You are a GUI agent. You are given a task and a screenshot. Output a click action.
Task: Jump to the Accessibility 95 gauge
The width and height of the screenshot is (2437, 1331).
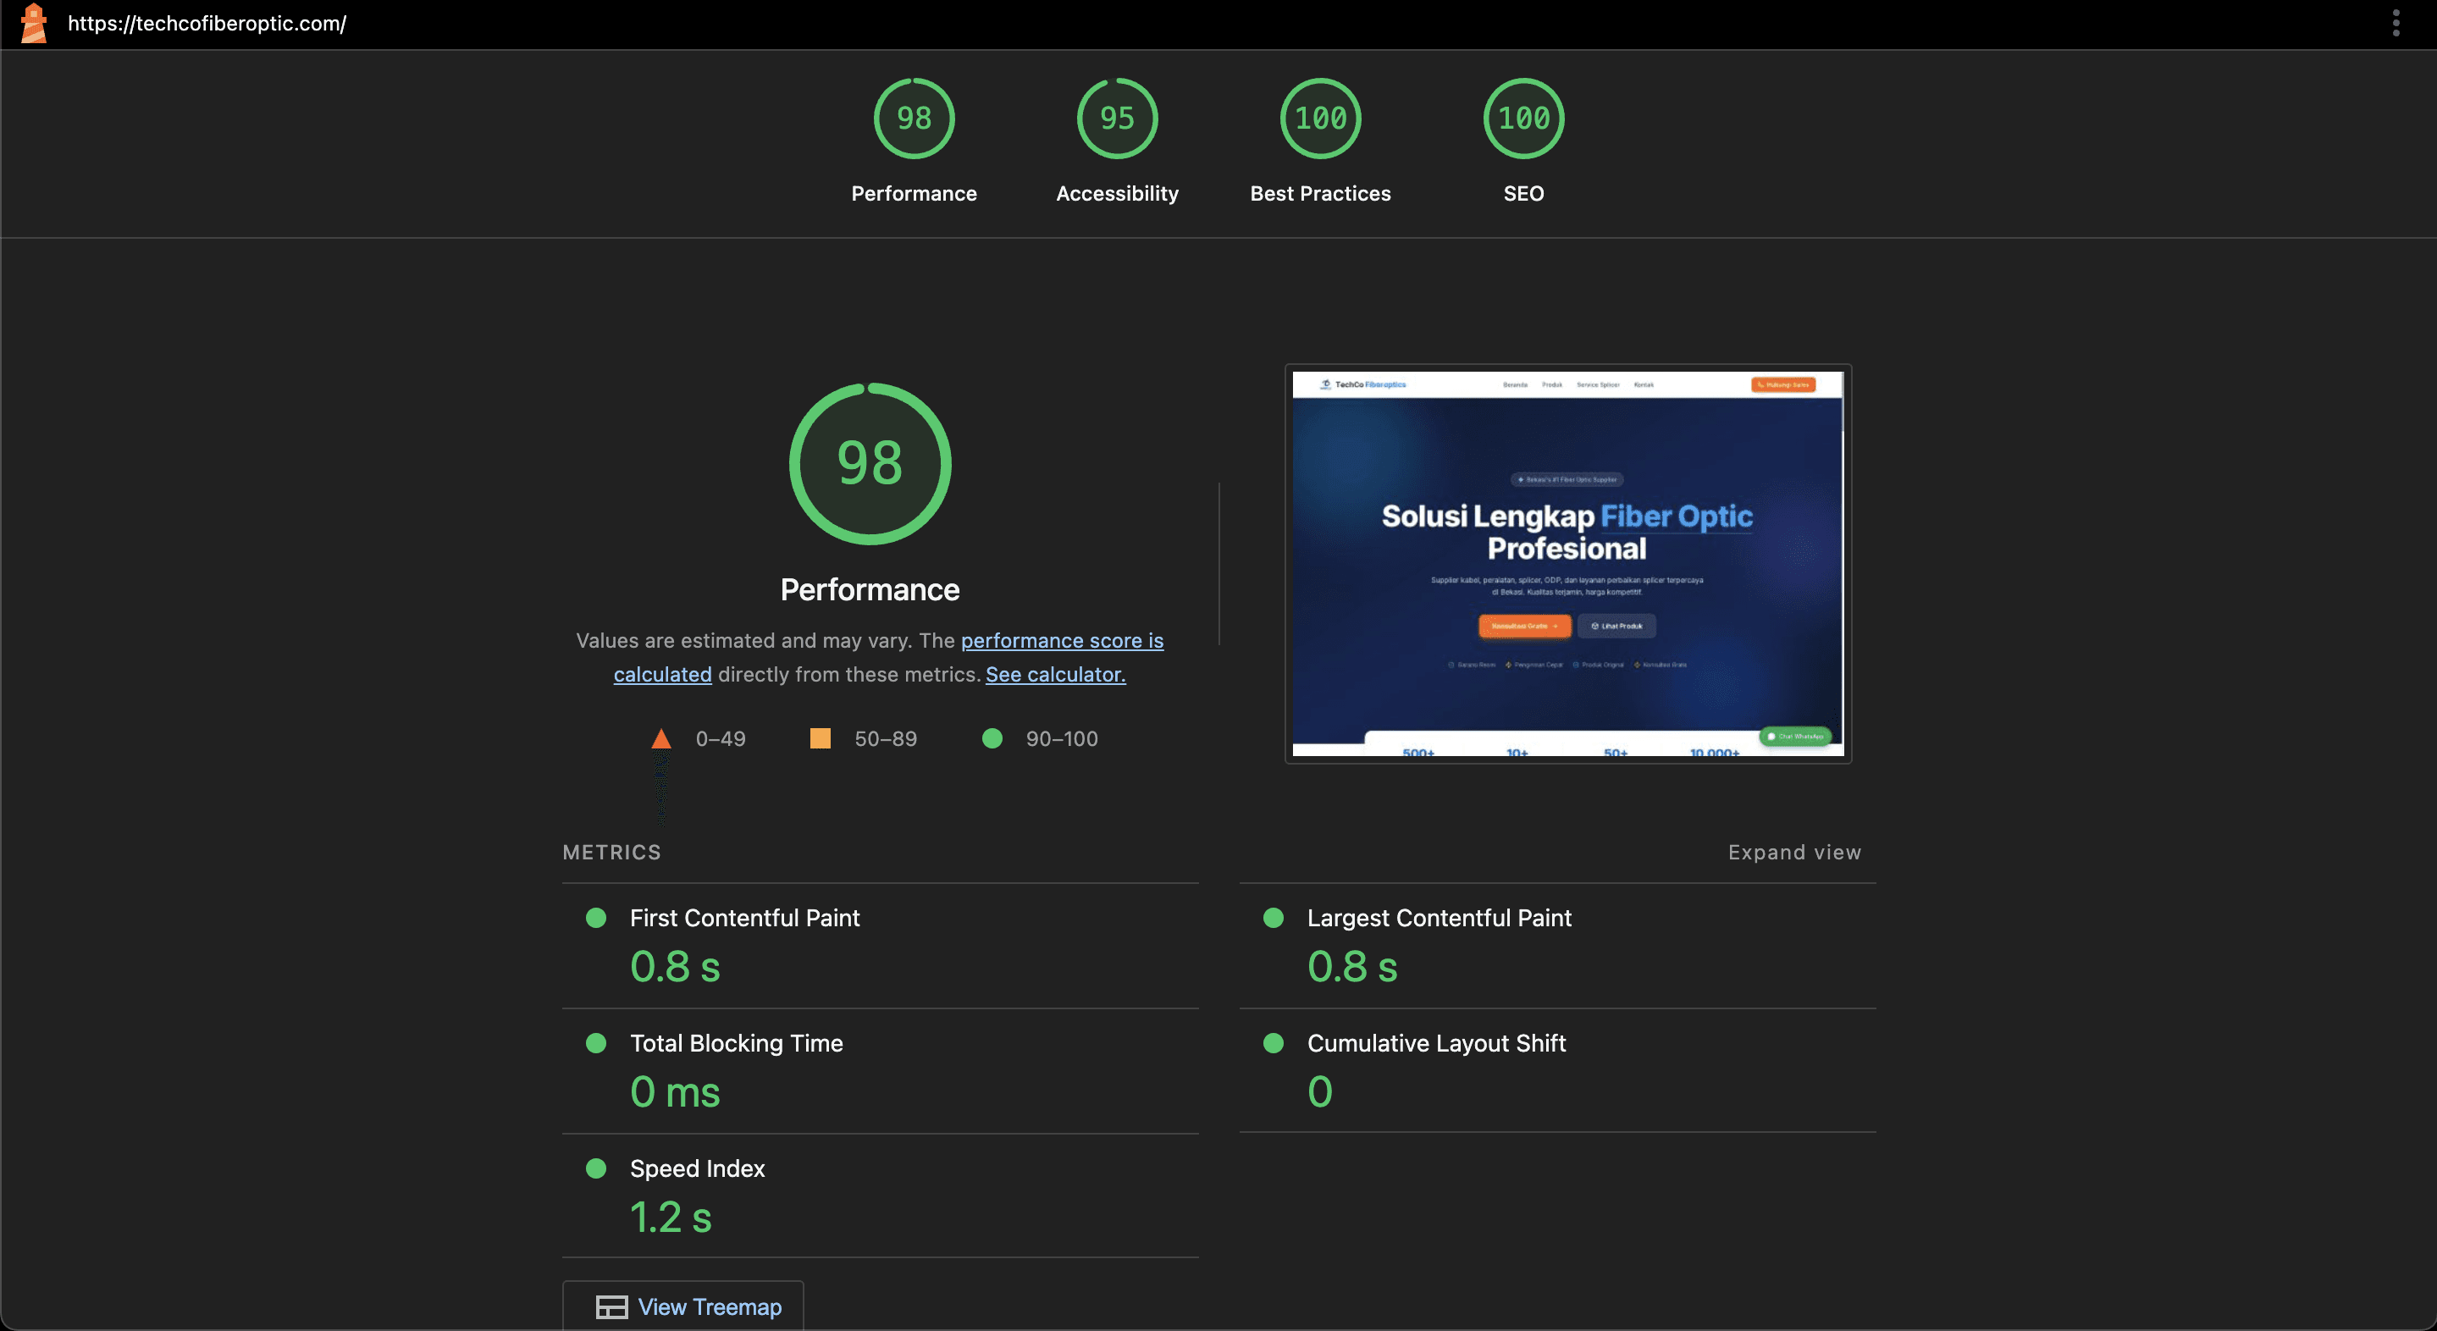[1116, 119]
